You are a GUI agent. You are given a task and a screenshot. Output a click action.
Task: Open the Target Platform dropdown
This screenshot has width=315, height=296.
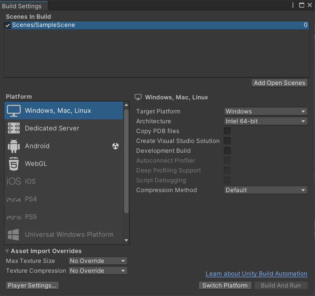266,111
